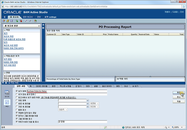Collapse the 작업/옵션 보기 section
The width and height of the screenshot is (187, 130).
(x=5, y=56)
